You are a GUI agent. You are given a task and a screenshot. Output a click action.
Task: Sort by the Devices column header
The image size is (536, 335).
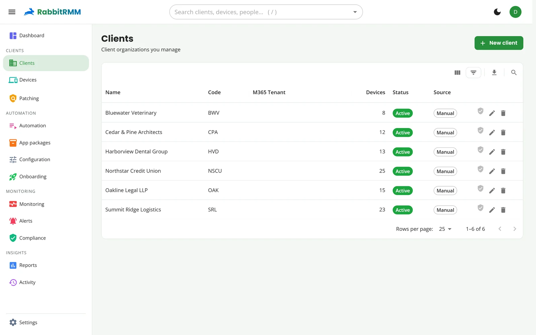375,92
